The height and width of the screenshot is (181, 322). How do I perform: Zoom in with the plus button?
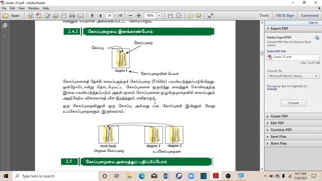point(139,16)
